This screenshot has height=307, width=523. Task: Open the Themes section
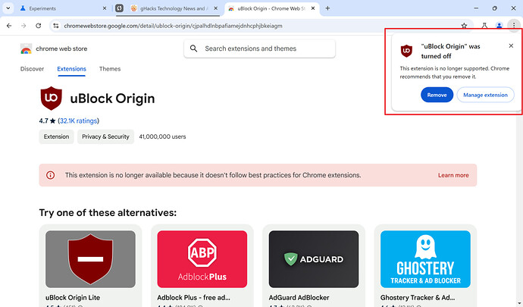click(x=110, y=69)
